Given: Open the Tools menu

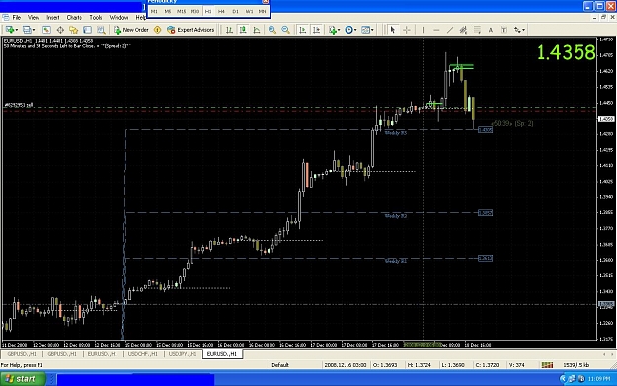Looking at the screenshot, I should point(96,18).
